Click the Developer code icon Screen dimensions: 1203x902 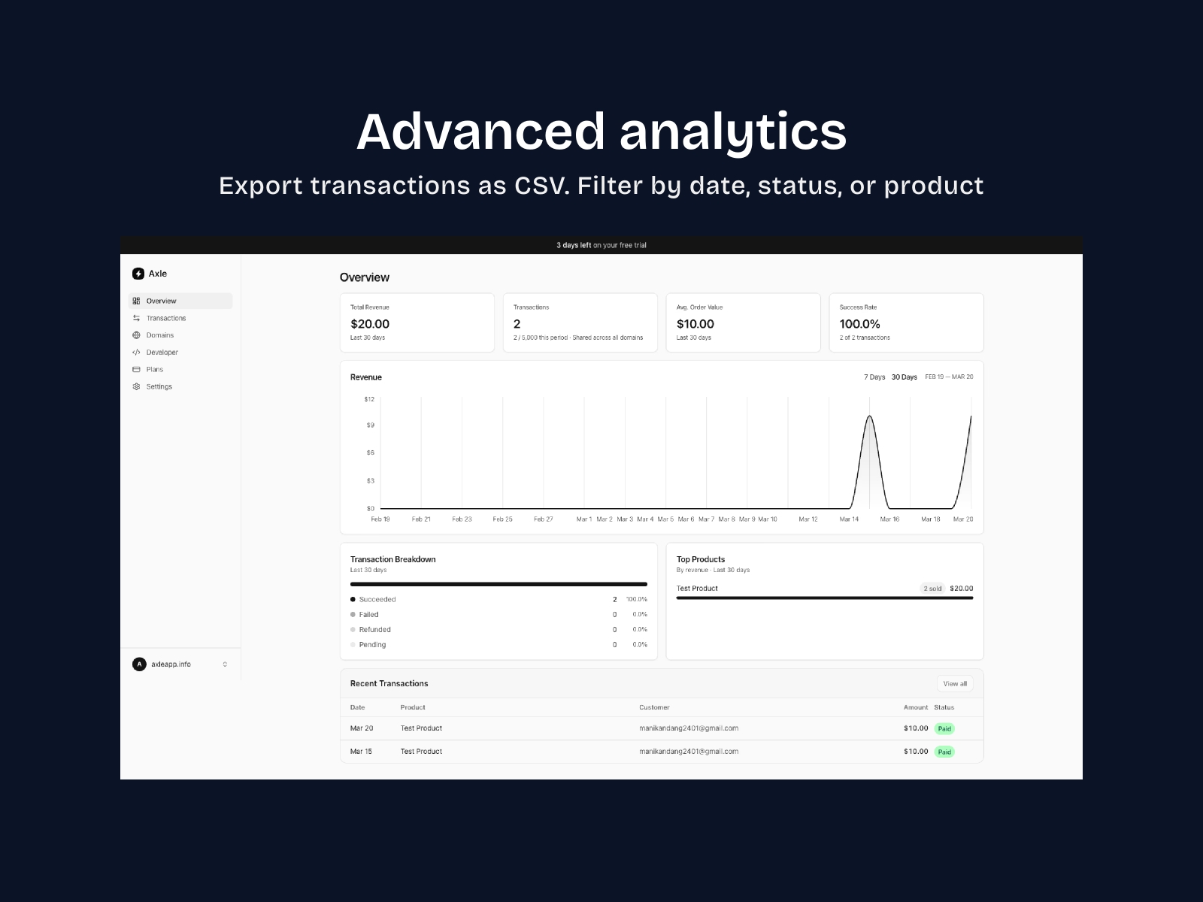coord(136,352)
